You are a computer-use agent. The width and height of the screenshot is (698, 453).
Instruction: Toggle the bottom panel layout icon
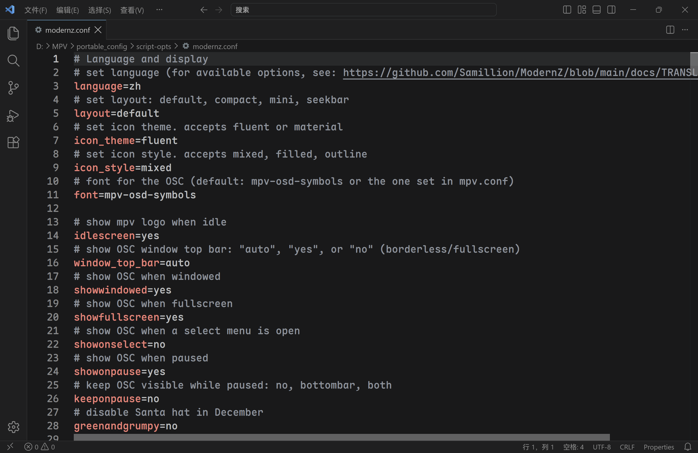[x=597, y=10]
